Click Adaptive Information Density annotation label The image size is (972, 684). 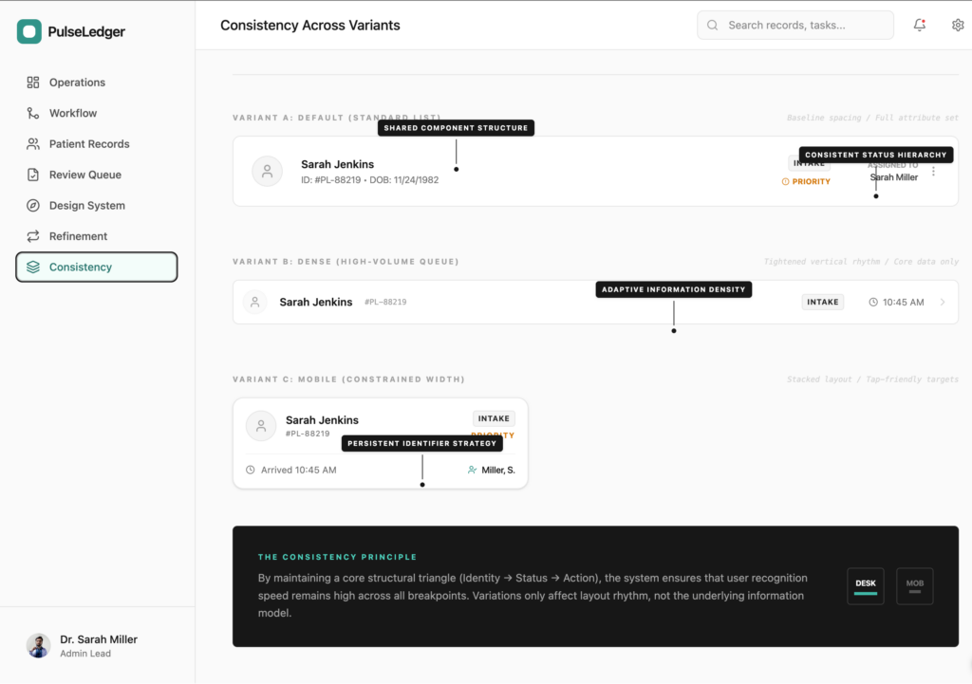(674, 289)
